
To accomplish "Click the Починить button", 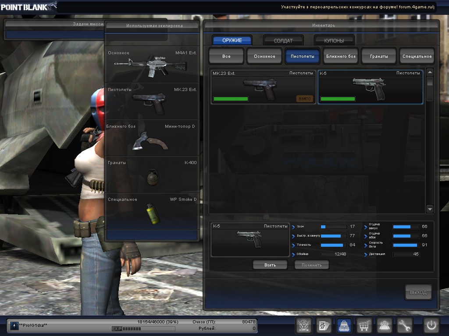I will pyautogui.click(x=312, y=265).
